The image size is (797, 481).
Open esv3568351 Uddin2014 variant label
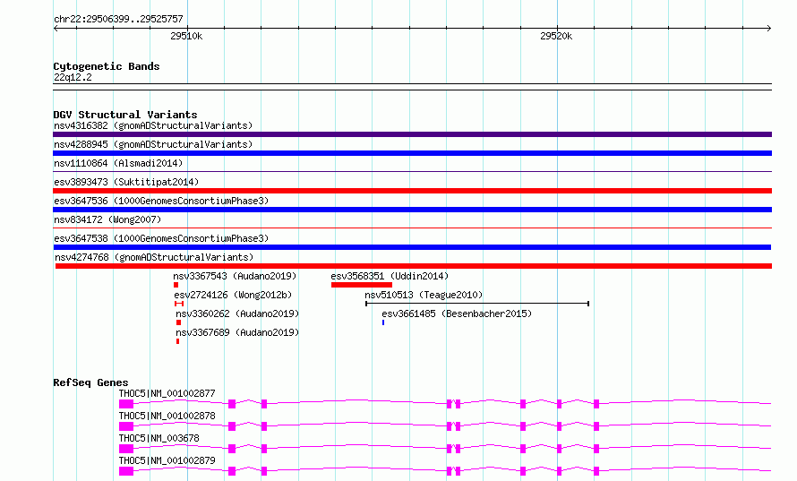pyautogui.click(x=390, y=276)
